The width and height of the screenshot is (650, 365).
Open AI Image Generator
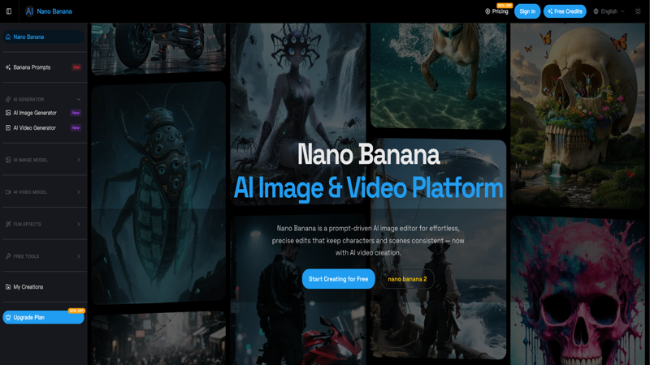click(x=44, y=113)
